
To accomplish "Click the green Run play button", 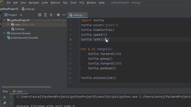I will (x=5, y=97).
